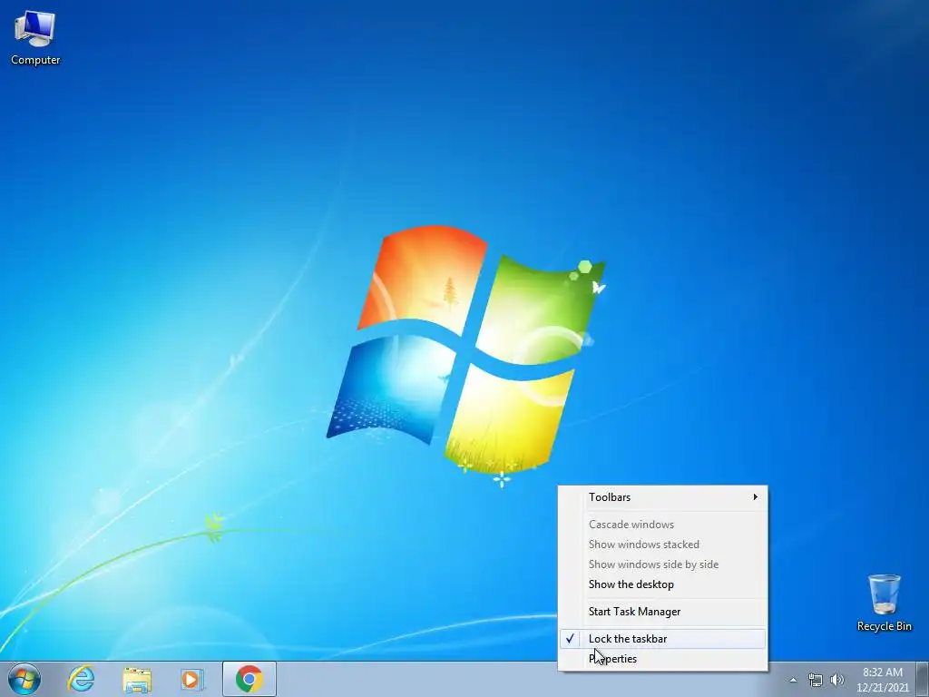Click the grayed Show windows stacked entry
The width and height of the screenshot is (929, 697).
(662, 545)
